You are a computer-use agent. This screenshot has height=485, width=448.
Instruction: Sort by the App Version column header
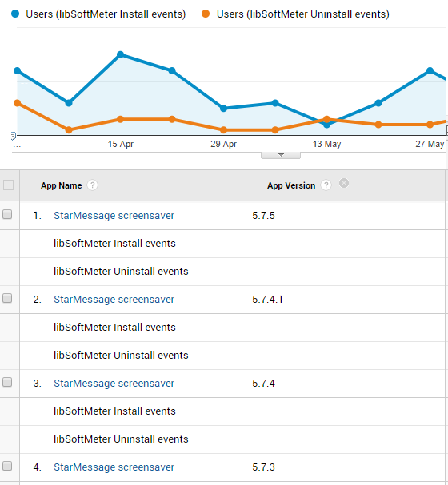(291, 185)
